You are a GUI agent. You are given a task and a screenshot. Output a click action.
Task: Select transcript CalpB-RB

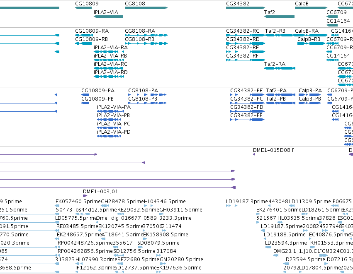(x=311, y=43)
